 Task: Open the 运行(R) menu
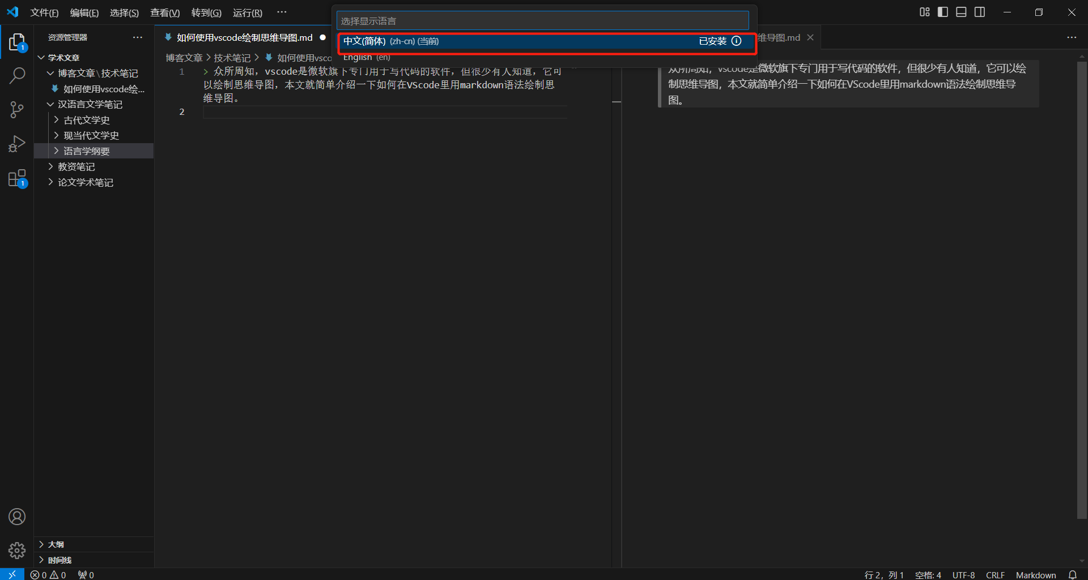point(248,12)
